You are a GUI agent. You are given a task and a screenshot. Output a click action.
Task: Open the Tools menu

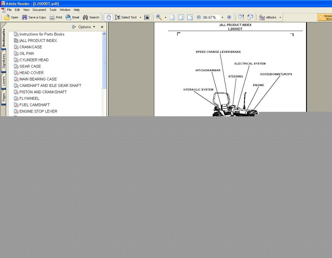(53, 10)
